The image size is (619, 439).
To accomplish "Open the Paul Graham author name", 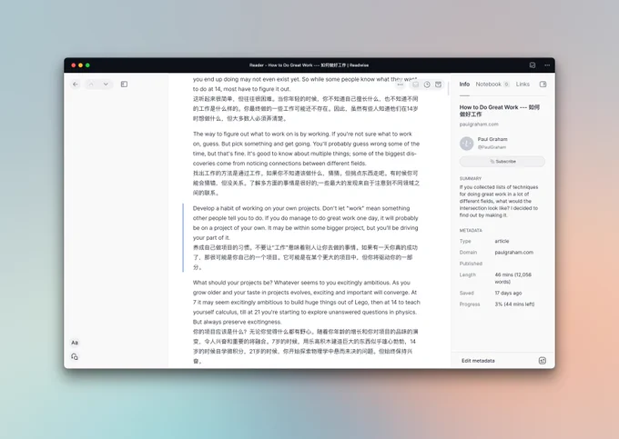I will pyautogui.click(x=492, y=139).
